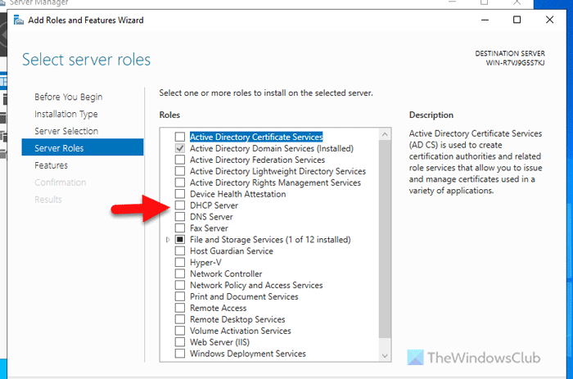Go to the Before You Begin step
The image size is (573, 379).
coord(68,97)
